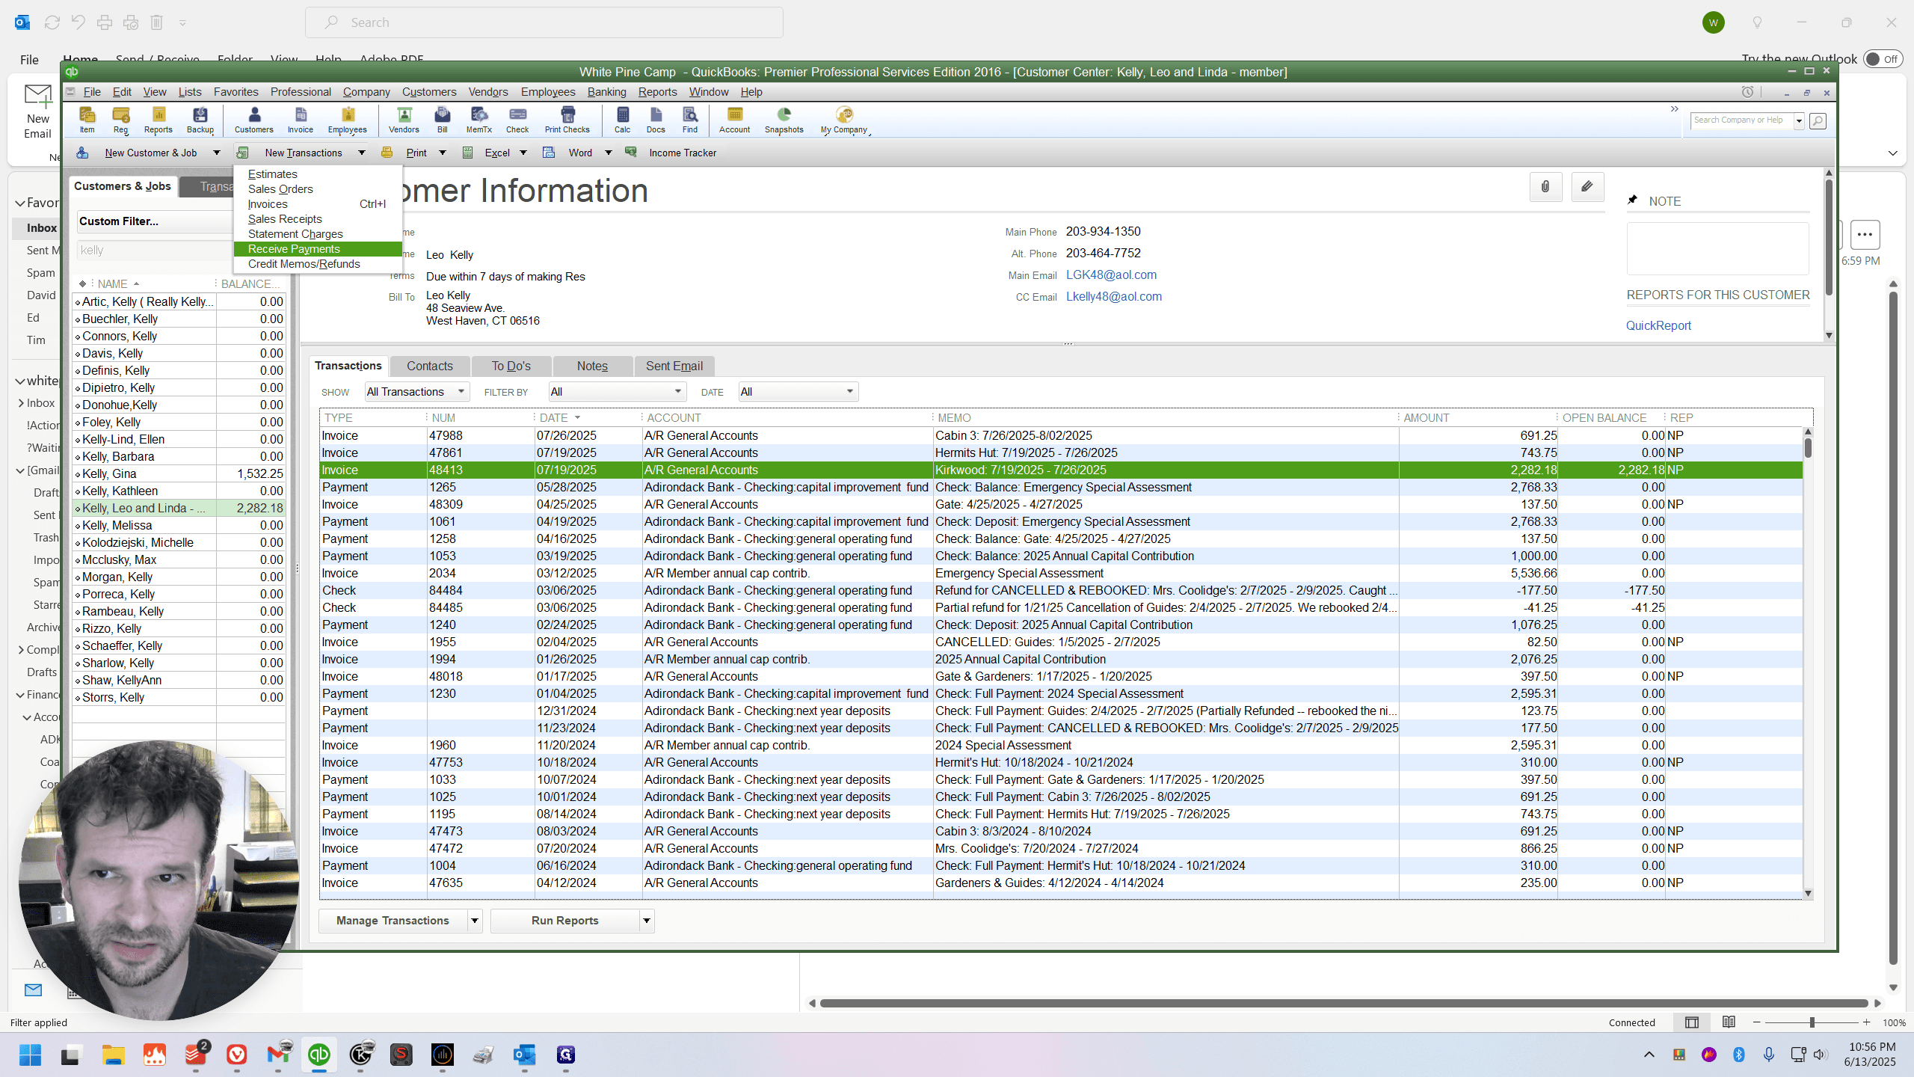This screenshot has width=1914, height=1077.
Task: Open the Income Tracker button
Action: pyautogui.click(x=672, y=153)
